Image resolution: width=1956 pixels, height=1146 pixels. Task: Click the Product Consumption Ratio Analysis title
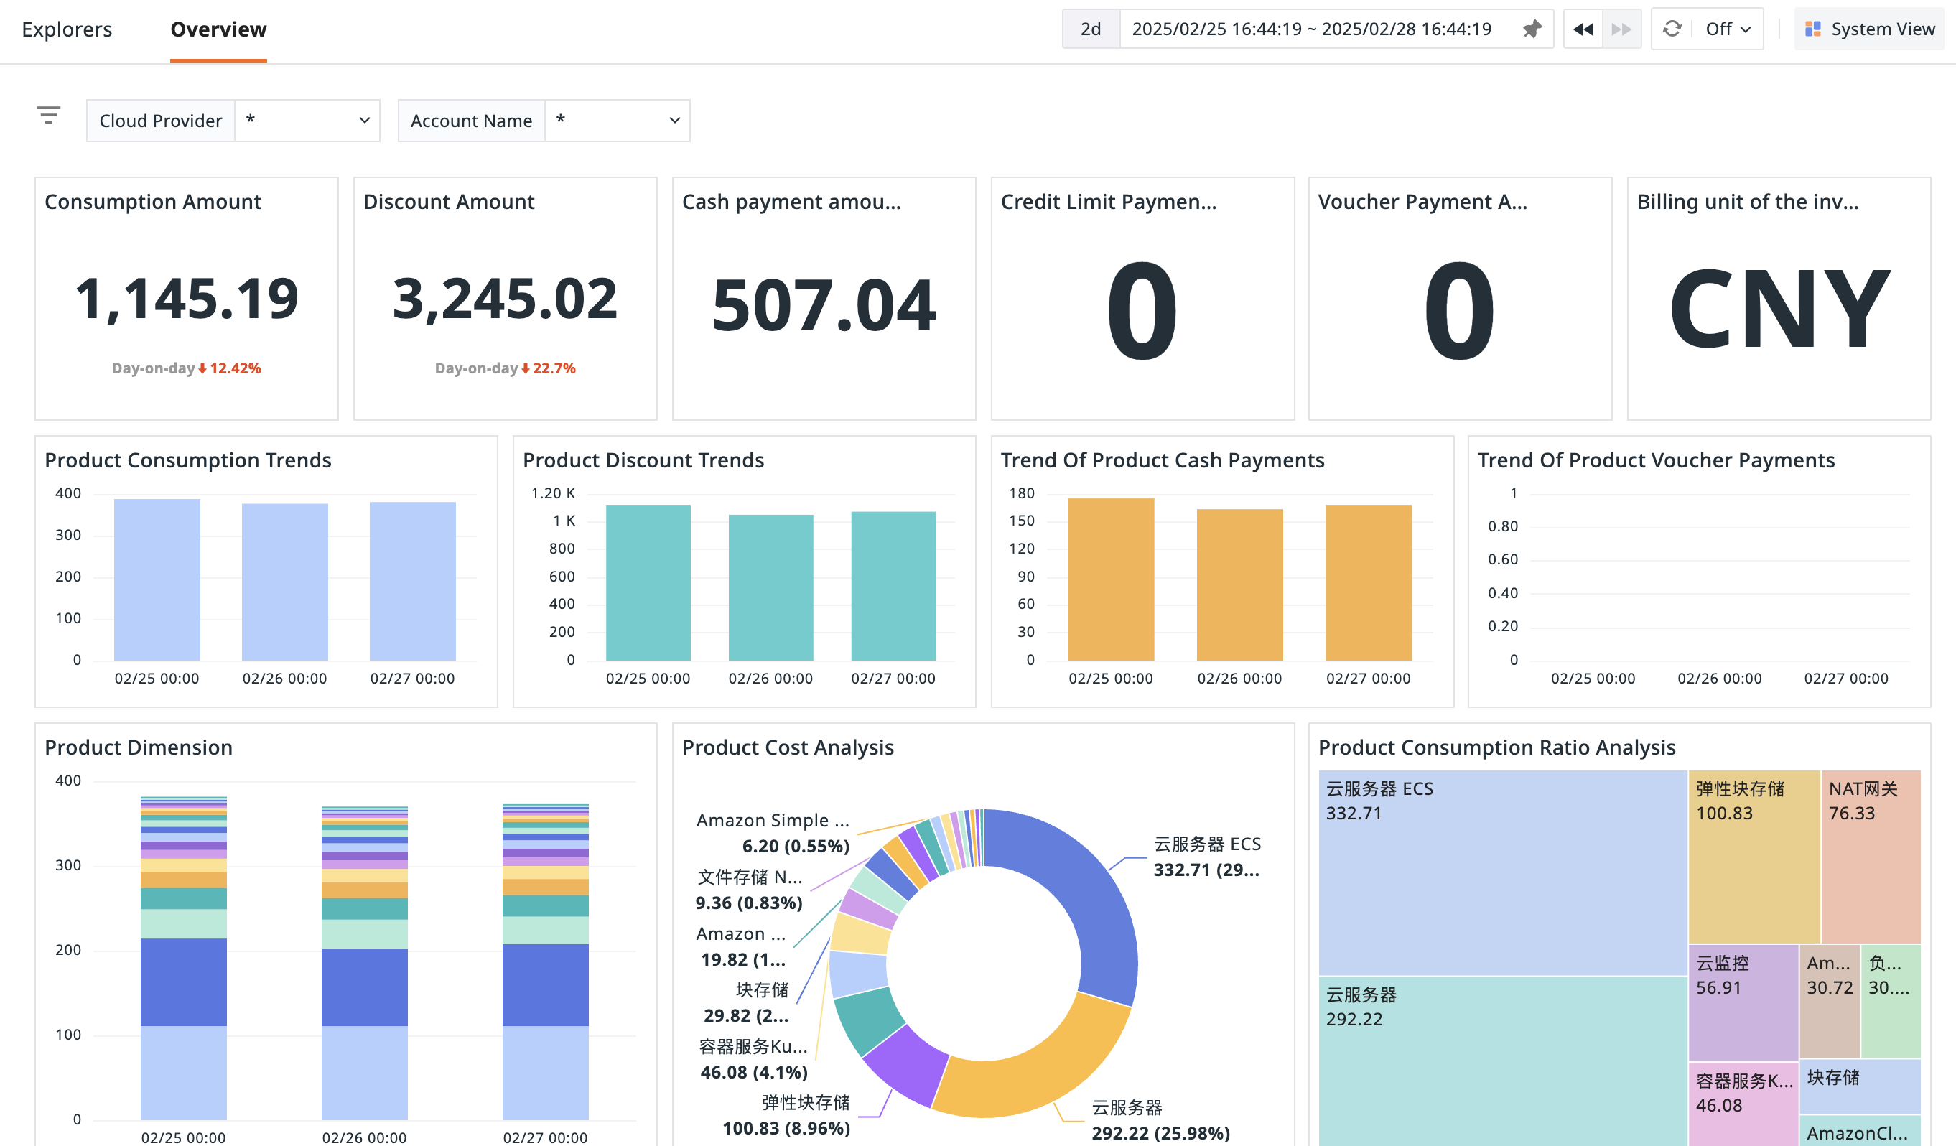coord(1496,747)
